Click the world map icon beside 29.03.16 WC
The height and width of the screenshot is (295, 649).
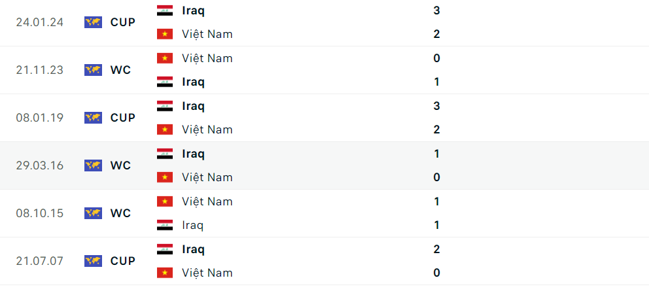93,165
